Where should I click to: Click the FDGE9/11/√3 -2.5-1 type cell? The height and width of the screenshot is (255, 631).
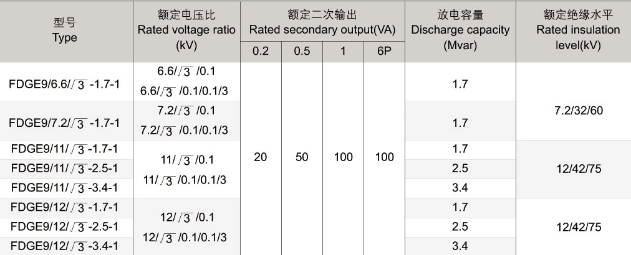coord(64,168)
